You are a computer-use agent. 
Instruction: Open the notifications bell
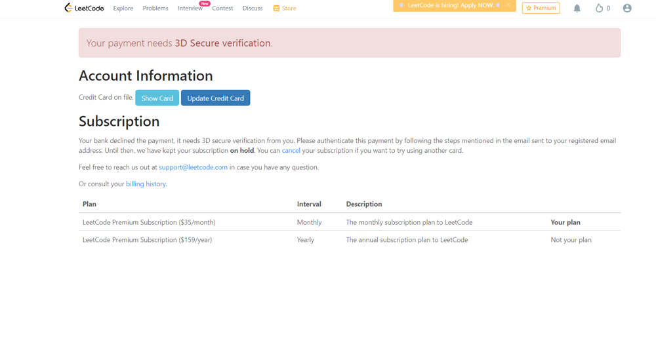tap(577, 9)
